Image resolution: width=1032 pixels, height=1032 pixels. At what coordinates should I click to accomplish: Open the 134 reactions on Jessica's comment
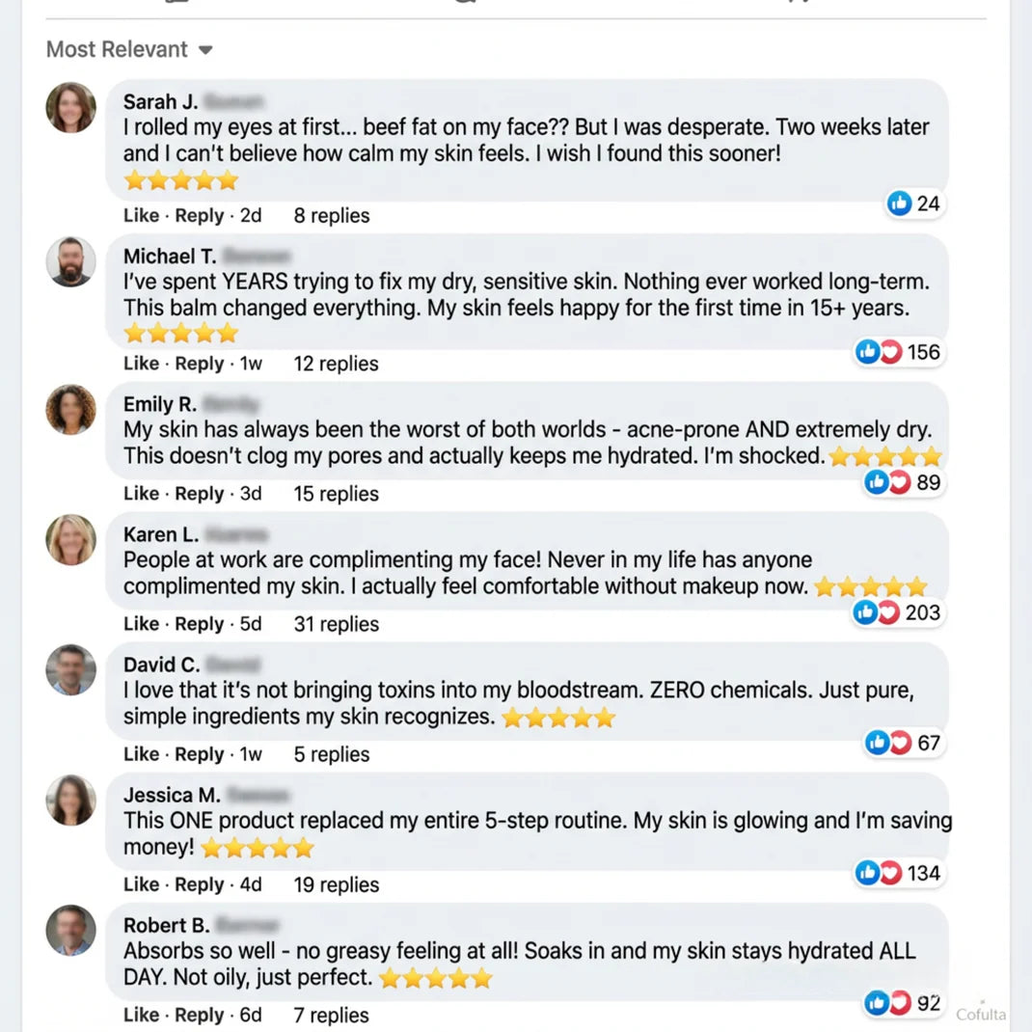click(x=897, y=873)
